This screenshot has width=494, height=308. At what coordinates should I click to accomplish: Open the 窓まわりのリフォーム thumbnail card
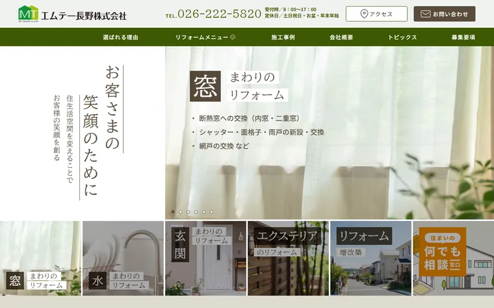point(41,258)
